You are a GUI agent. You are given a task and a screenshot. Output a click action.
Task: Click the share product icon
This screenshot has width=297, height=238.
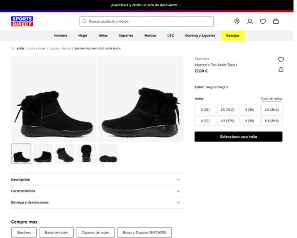click(x=281, y=70)
